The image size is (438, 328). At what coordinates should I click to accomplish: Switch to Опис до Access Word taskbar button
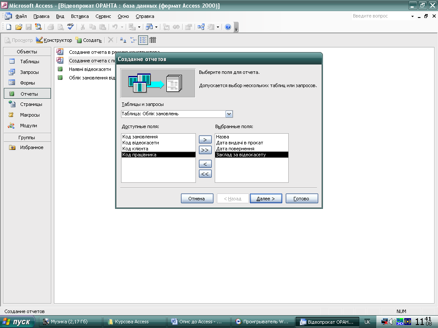199,322
